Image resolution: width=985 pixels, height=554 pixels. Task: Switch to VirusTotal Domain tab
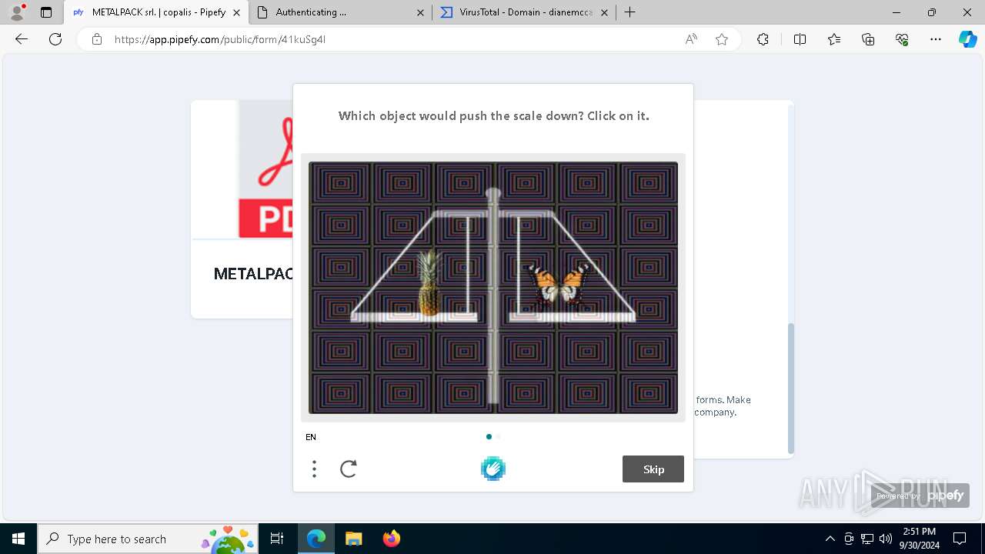pyautogui.click(x=526, y=12)
